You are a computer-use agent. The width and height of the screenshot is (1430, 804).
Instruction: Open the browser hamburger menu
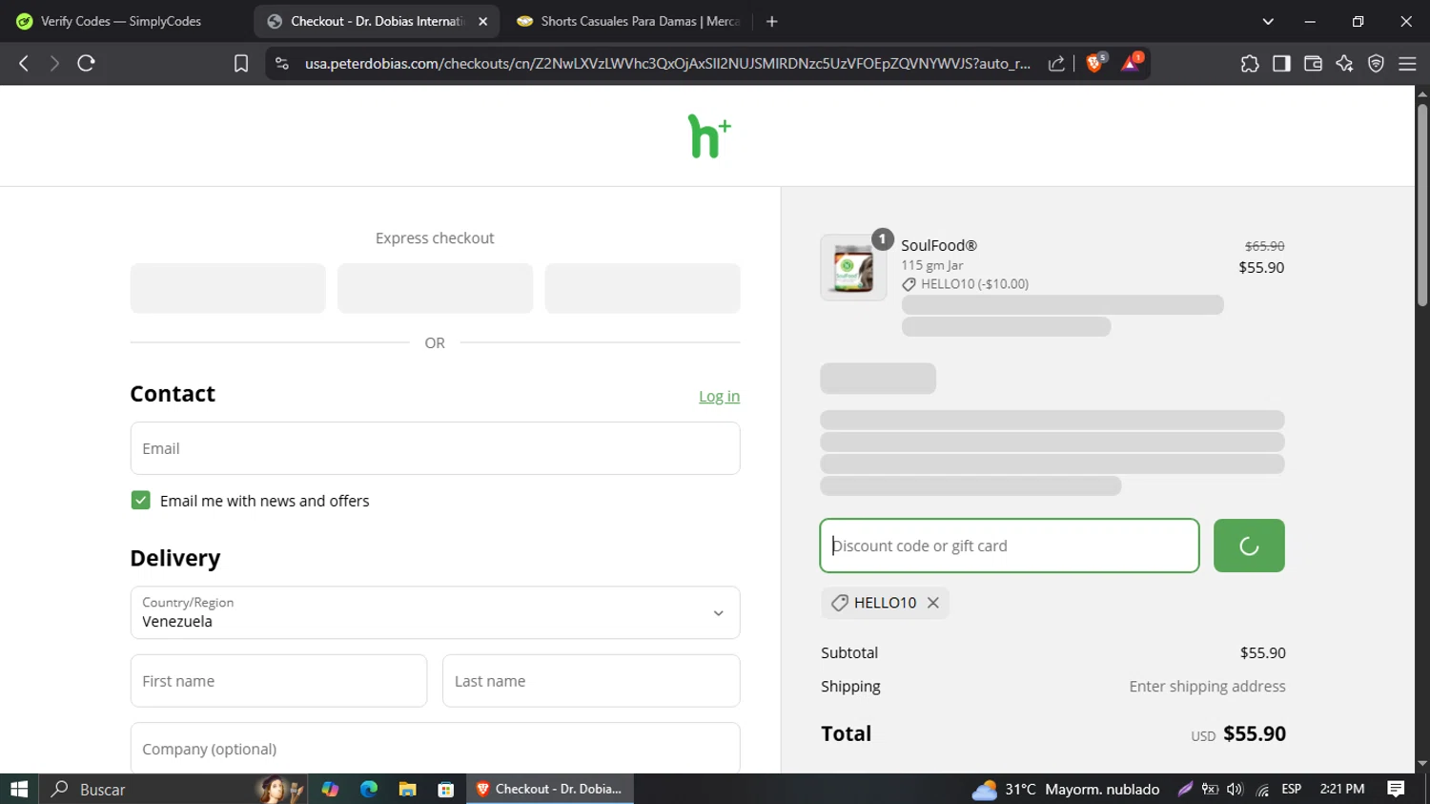(x=1407, y=63)
